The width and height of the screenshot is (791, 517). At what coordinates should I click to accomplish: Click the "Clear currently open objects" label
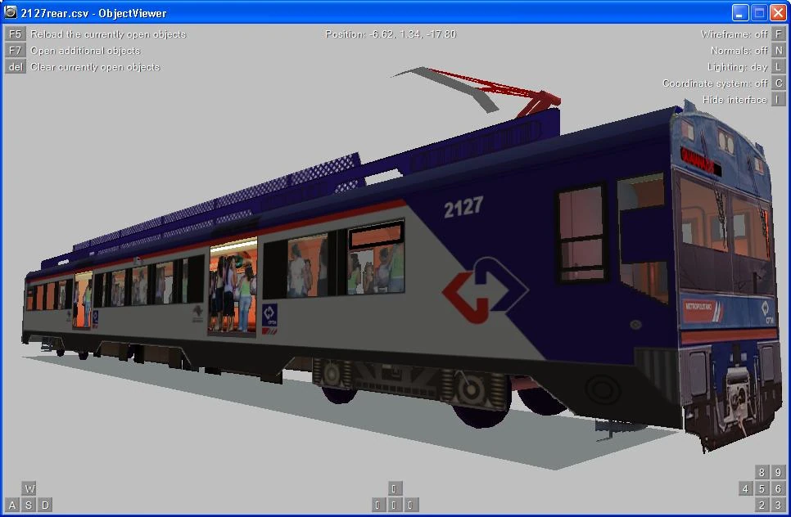(x=95, y=67)
